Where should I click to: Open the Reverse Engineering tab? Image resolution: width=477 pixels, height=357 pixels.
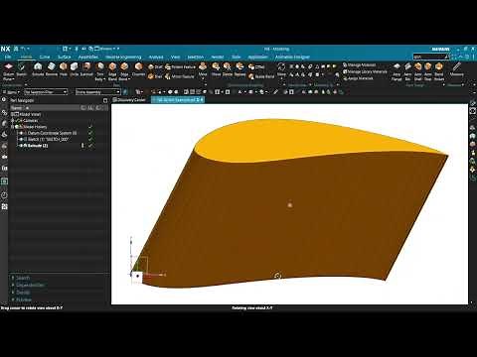coord(123,57)
